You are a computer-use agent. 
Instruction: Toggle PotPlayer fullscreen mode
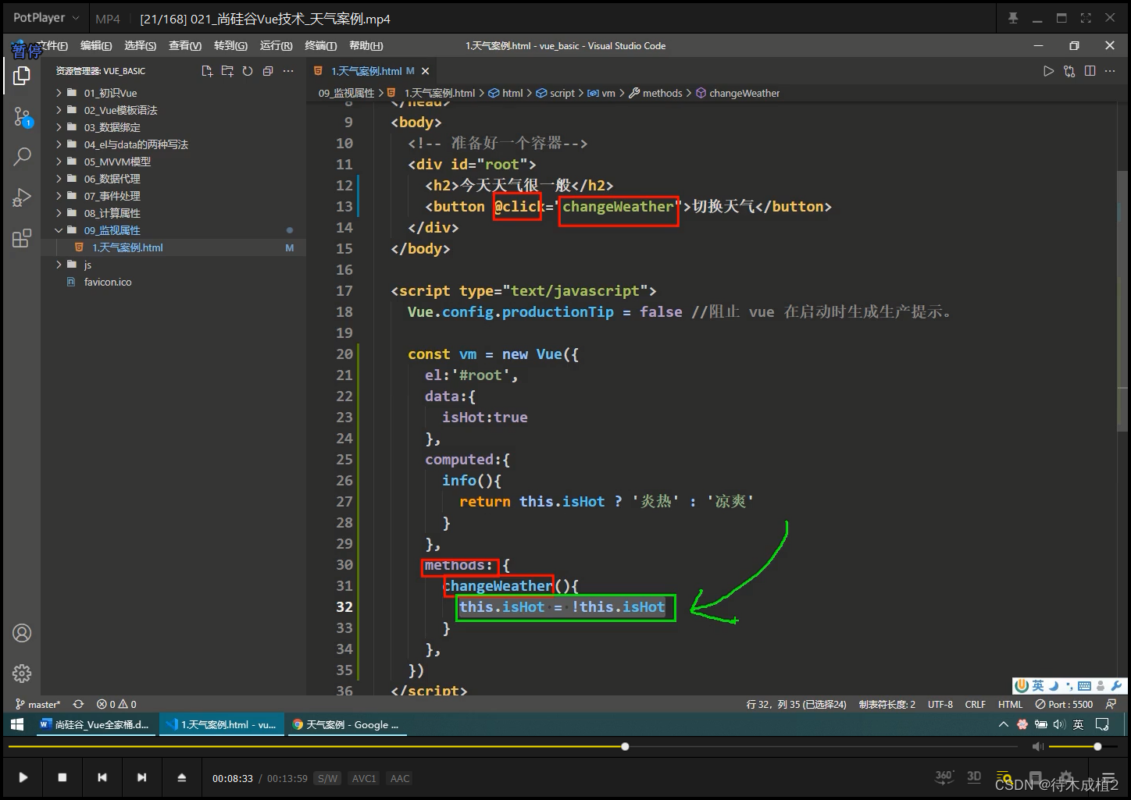pos(1086,18)
